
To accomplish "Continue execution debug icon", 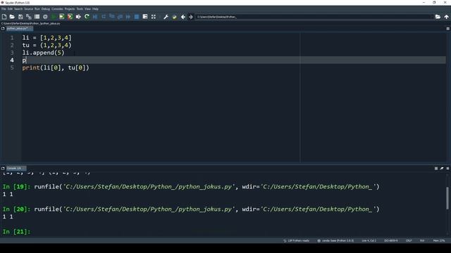I will point(128,17).
